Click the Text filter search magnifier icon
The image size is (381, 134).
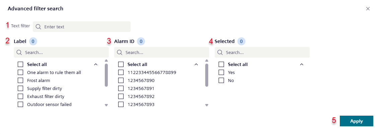38,27
